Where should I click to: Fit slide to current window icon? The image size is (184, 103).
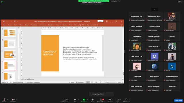123,82
